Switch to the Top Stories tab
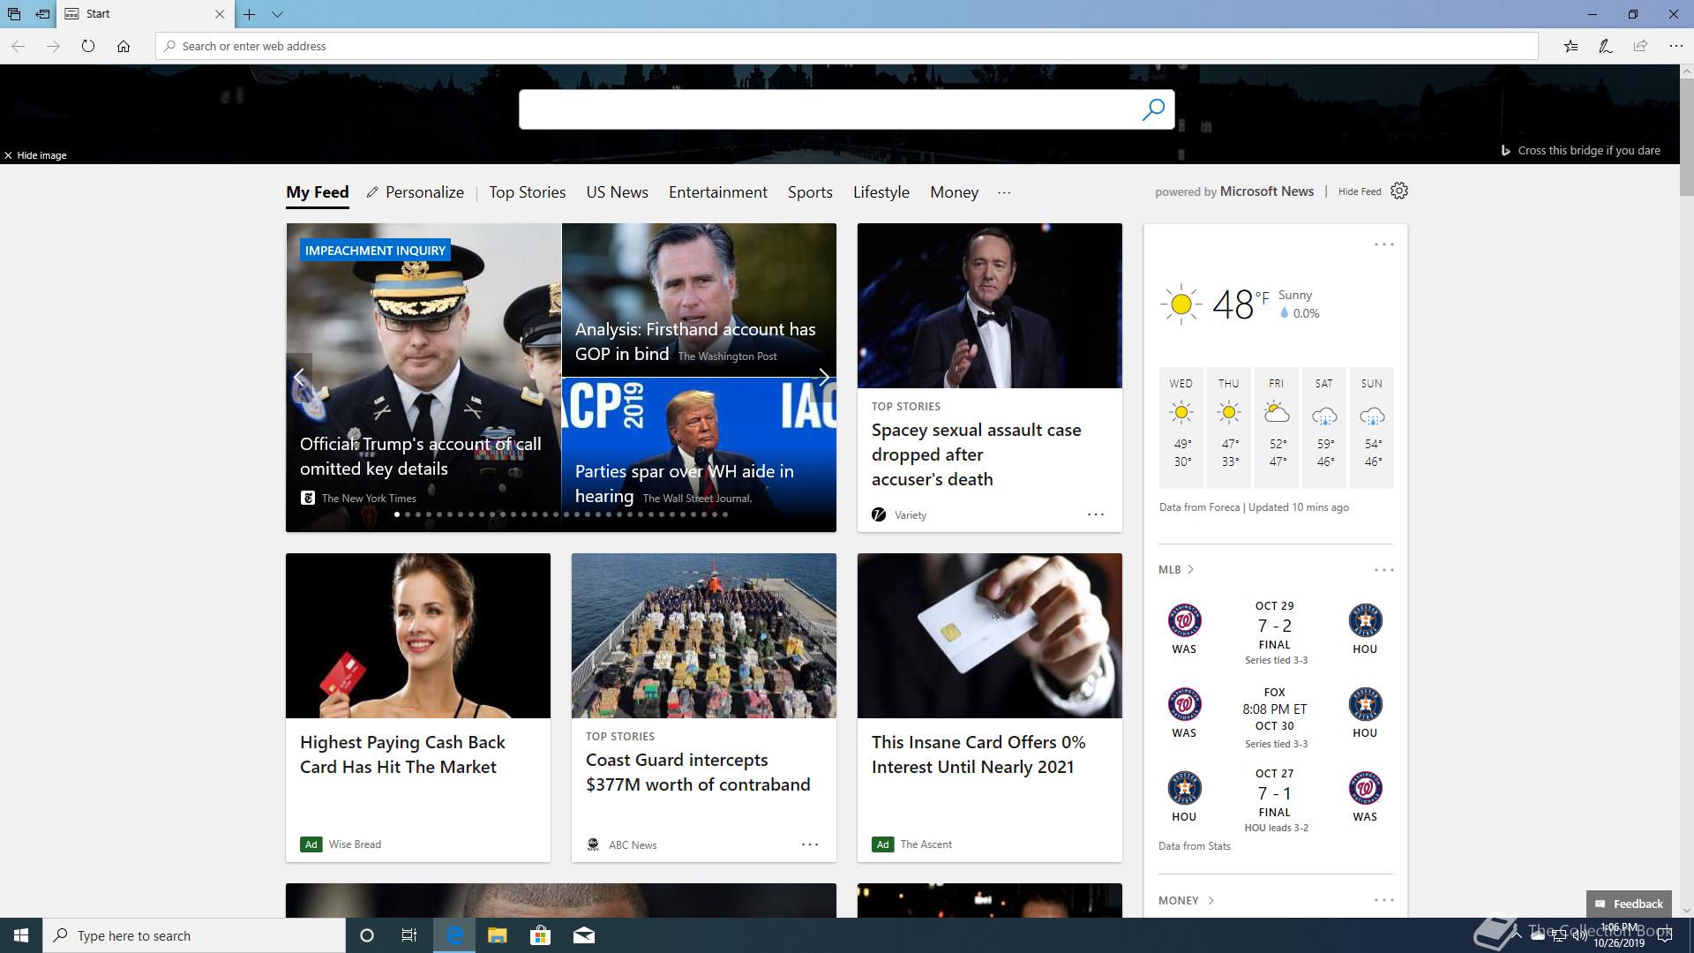This screenshot has height=953, width=1694. coord(528,192)
